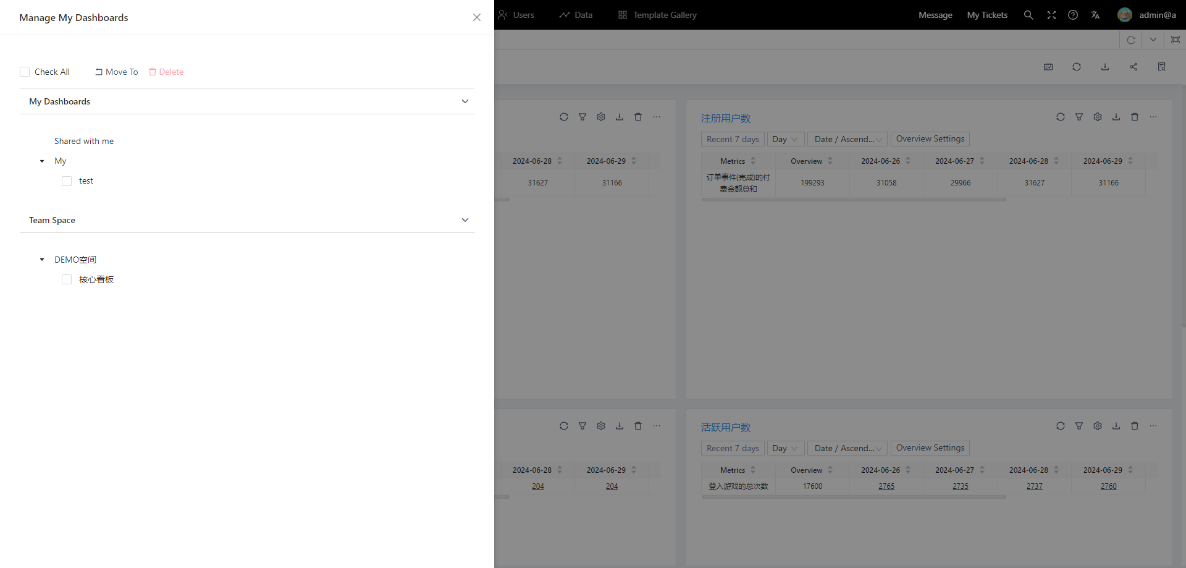
Task: Collapse the DEMO空间 tree arrow
Action: (42, 260)
